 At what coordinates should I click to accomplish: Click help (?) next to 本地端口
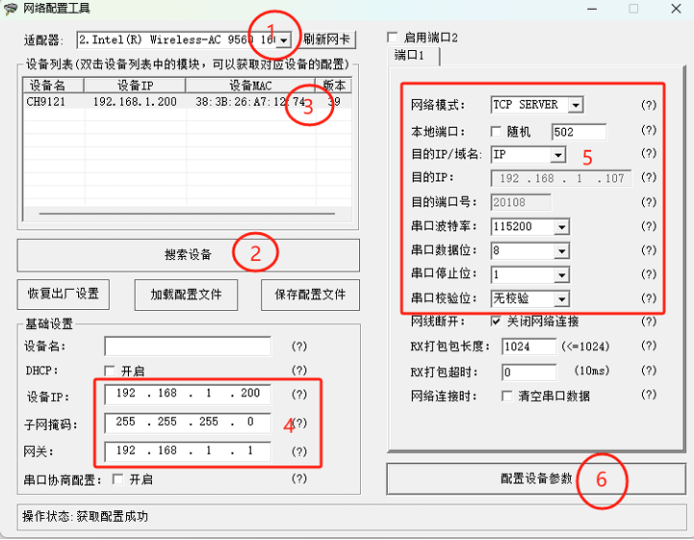coord(649,131)
